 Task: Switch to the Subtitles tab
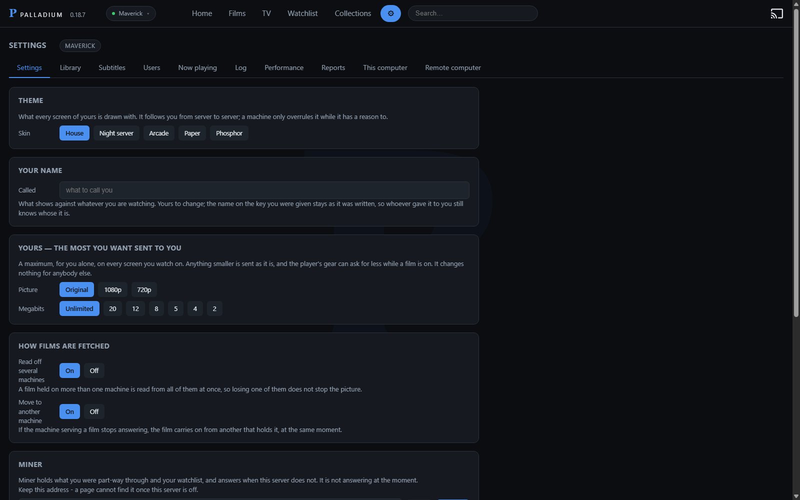112,68
